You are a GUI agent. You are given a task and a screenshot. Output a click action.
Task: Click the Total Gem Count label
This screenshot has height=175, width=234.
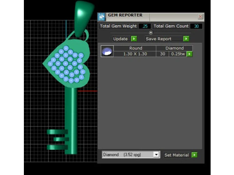tap(171, 26)
